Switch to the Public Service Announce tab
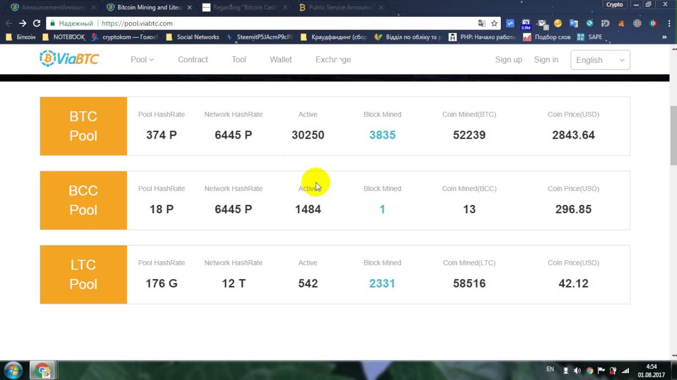 click(341, 7)
